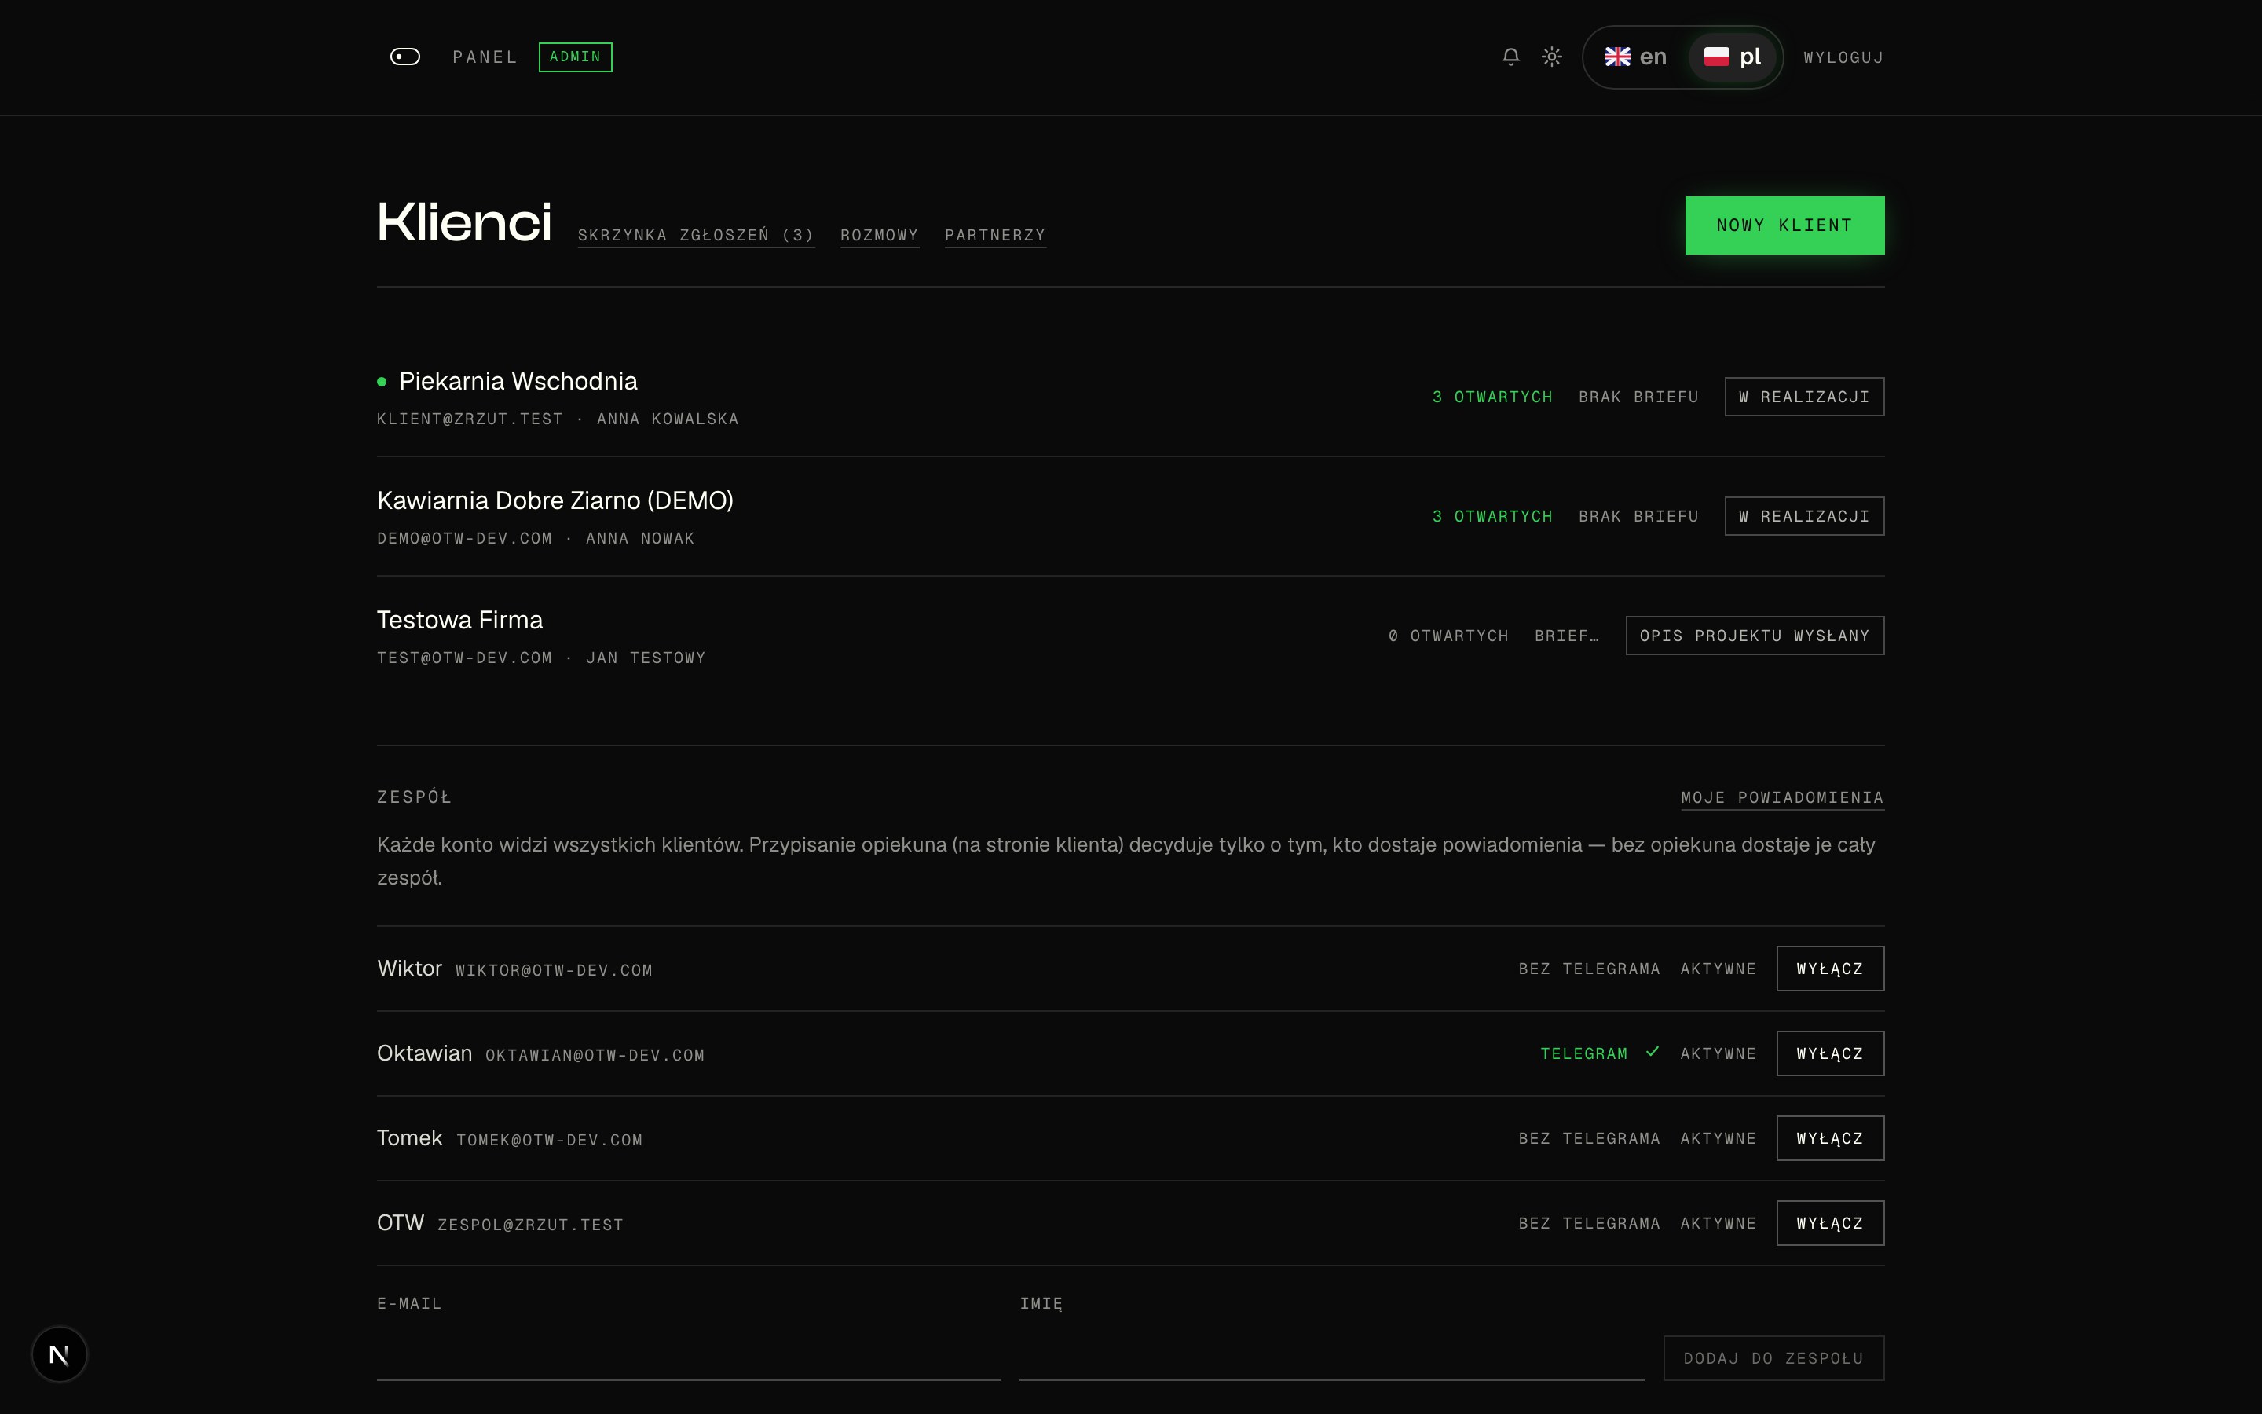The image size is (2262, 1414).
Task: Go to Rozmowy tab
Action: tap(879, 235)
